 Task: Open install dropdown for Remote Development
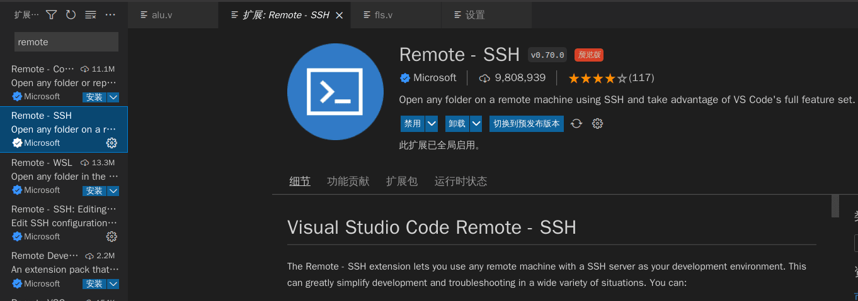point(113,284)
